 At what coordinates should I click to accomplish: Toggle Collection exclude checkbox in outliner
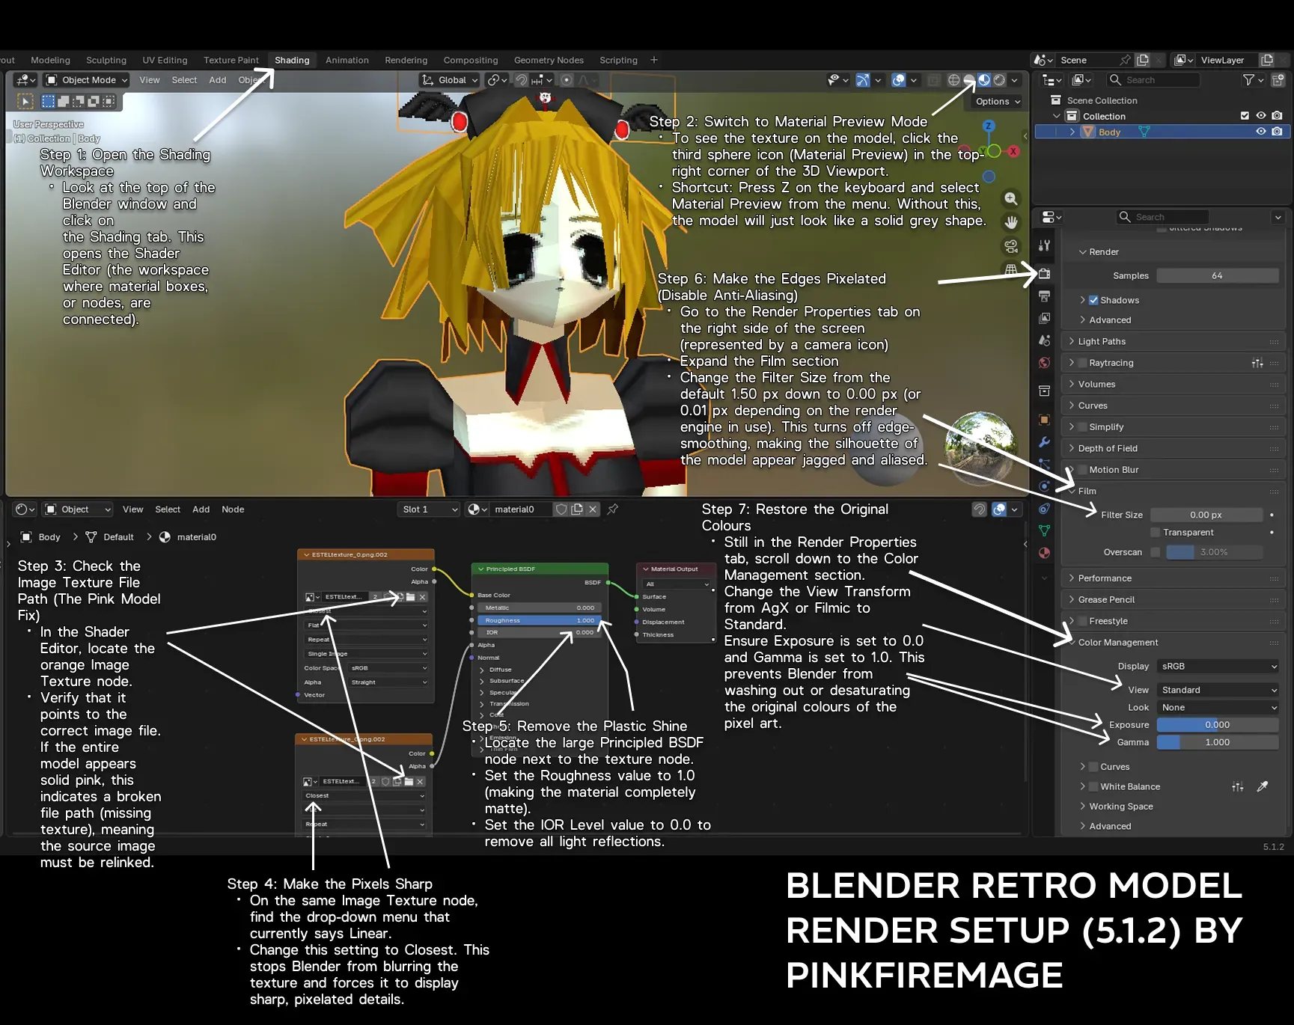click(x=1245, y=116)
